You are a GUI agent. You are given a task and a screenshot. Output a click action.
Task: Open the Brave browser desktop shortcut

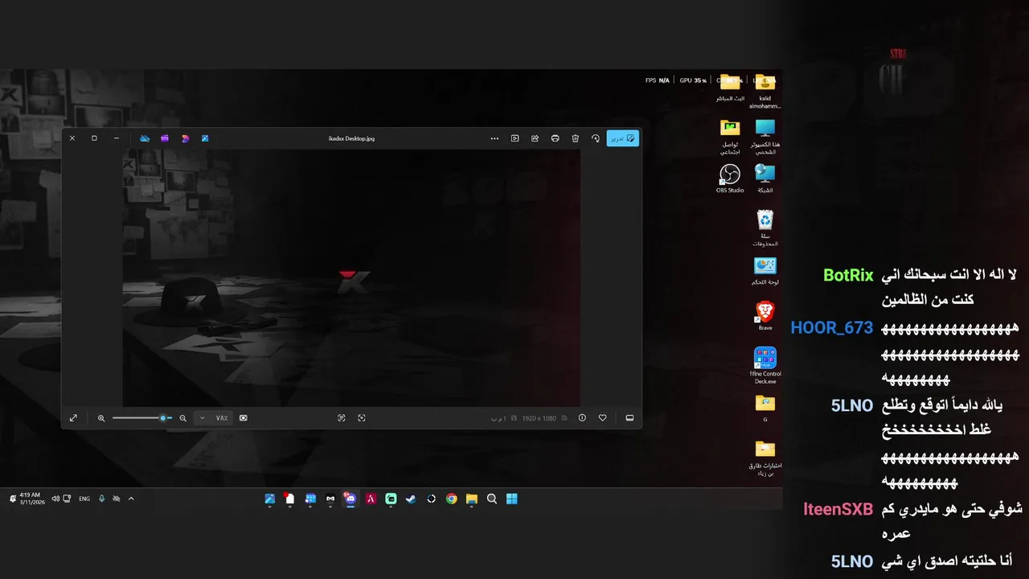point(765,315)
